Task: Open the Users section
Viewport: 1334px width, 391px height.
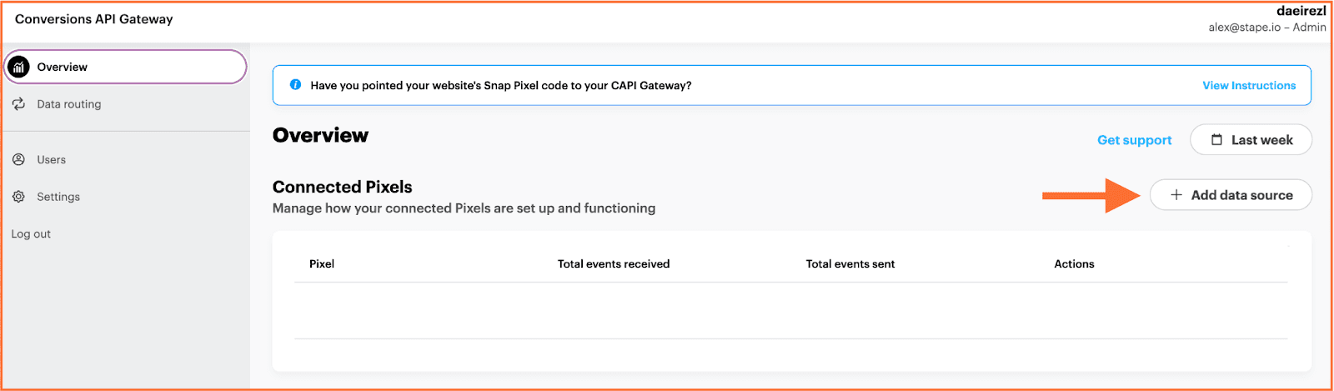Action: click(51, 159)
